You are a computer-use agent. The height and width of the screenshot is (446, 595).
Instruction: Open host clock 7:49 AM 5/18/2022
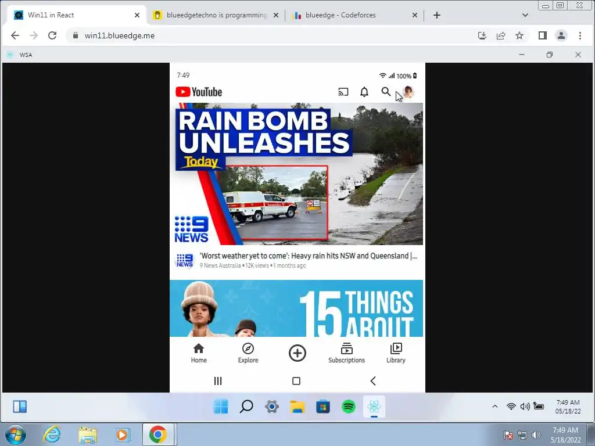coord(565,435)
